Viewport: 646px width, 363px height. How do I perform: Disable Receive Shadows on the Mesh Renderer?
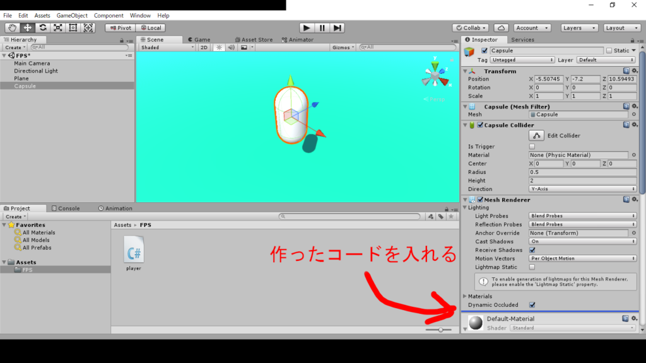pos(532,250)
